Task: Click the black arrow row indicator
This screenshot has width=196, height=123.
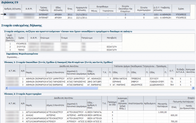Action: 3,14
